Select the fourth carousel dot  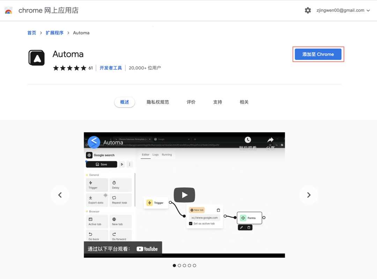[190, 265]
